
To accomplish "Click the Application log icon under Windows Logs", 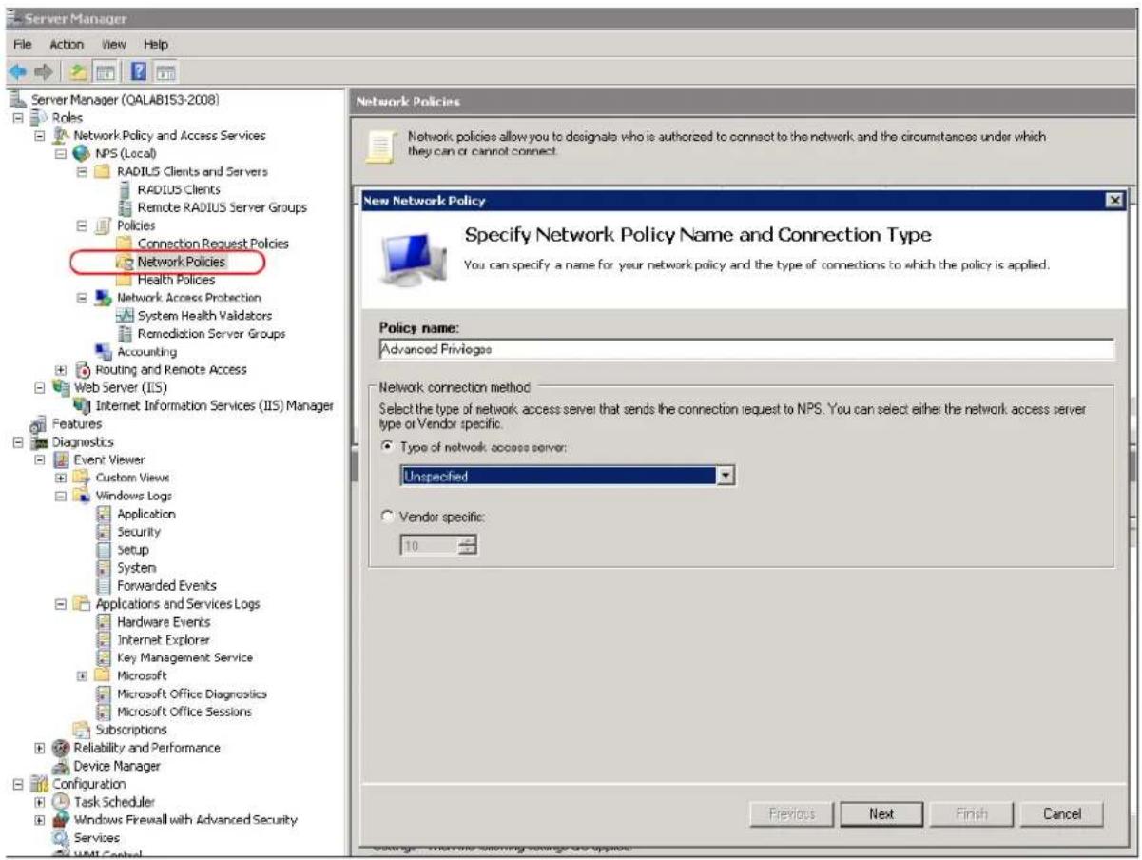I will (x=105, y=514).
